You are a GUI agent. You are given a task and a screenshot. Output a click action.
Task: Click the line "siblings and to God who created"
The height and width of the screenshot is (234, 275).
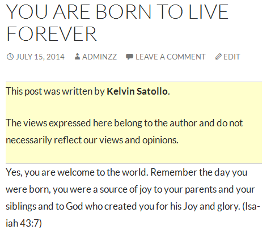coord(71,206)
